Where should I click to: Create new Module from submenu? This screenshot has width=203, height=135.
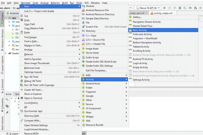(105, 6)
